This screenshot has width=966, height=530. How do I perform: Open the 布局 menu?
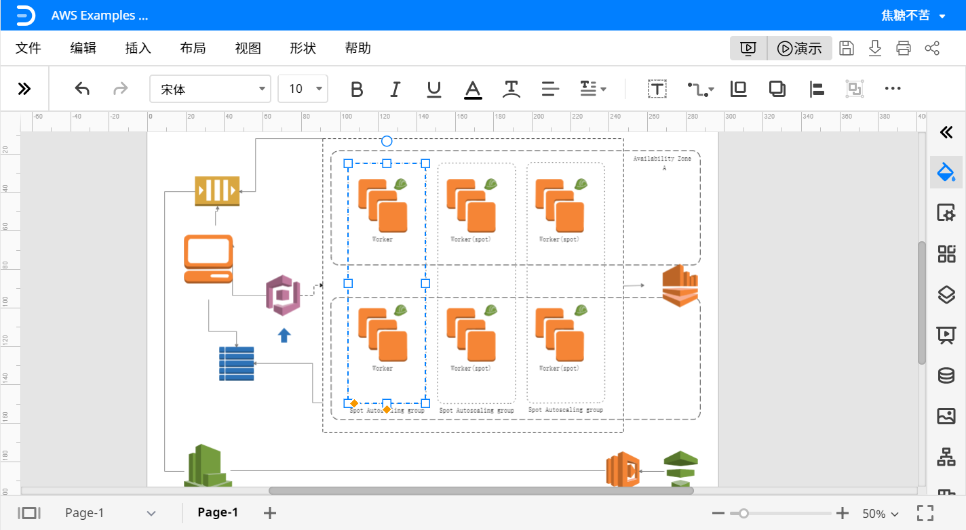tap(193, 48)
